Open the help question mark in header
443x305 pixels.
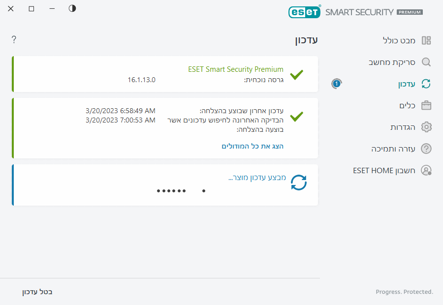pos(14,39)
